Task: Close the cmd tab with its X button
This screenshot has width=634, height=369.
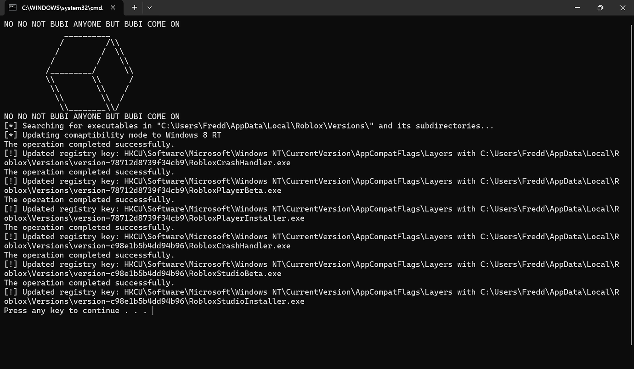Action: (x=113, y=7)
